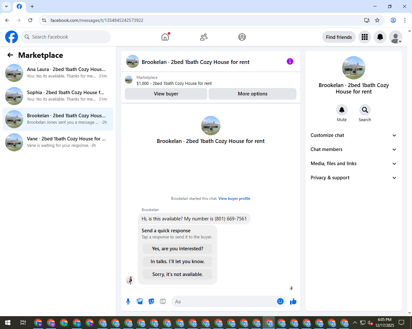The width and height of the screenshot is (412, 329).
Task: Click the chat header title Brookelan
Action: (x=195, y=62)
